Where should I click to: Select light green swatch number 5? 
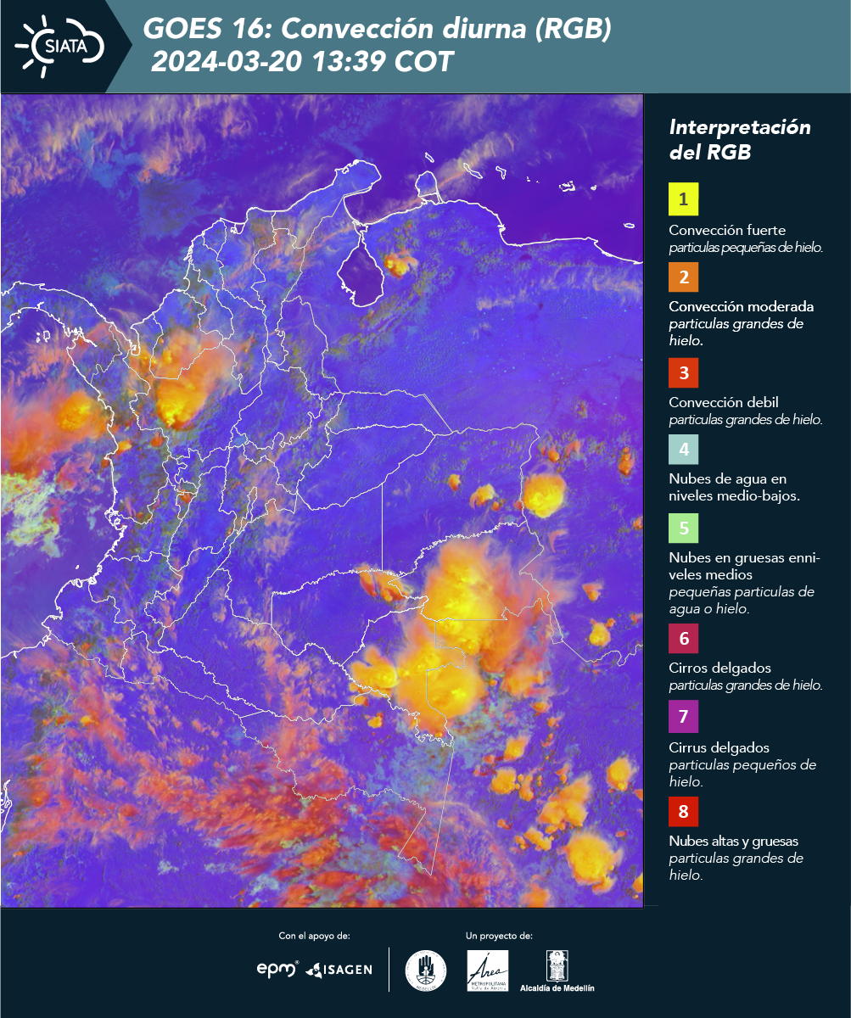(684, 528)
